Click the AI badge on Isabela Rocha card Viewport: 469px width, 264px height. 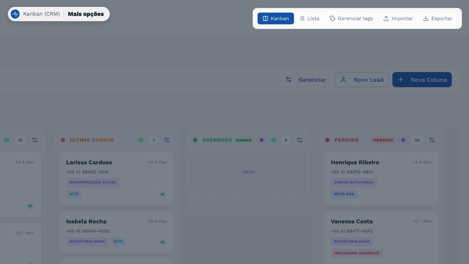pyautogui.click(x=163, y=242)
